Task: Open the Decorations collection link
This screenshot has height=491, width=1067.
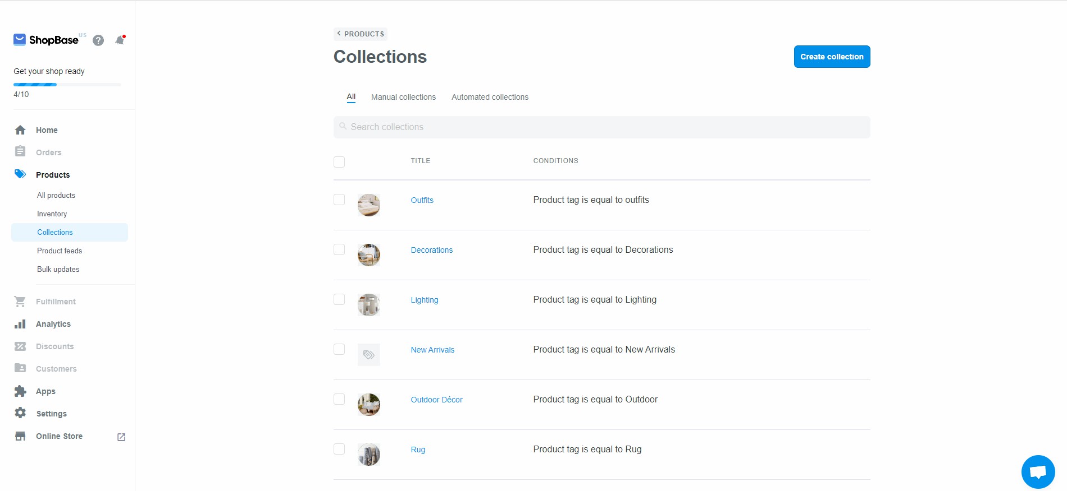Action: pyautogui.click(x=431, y=250)
